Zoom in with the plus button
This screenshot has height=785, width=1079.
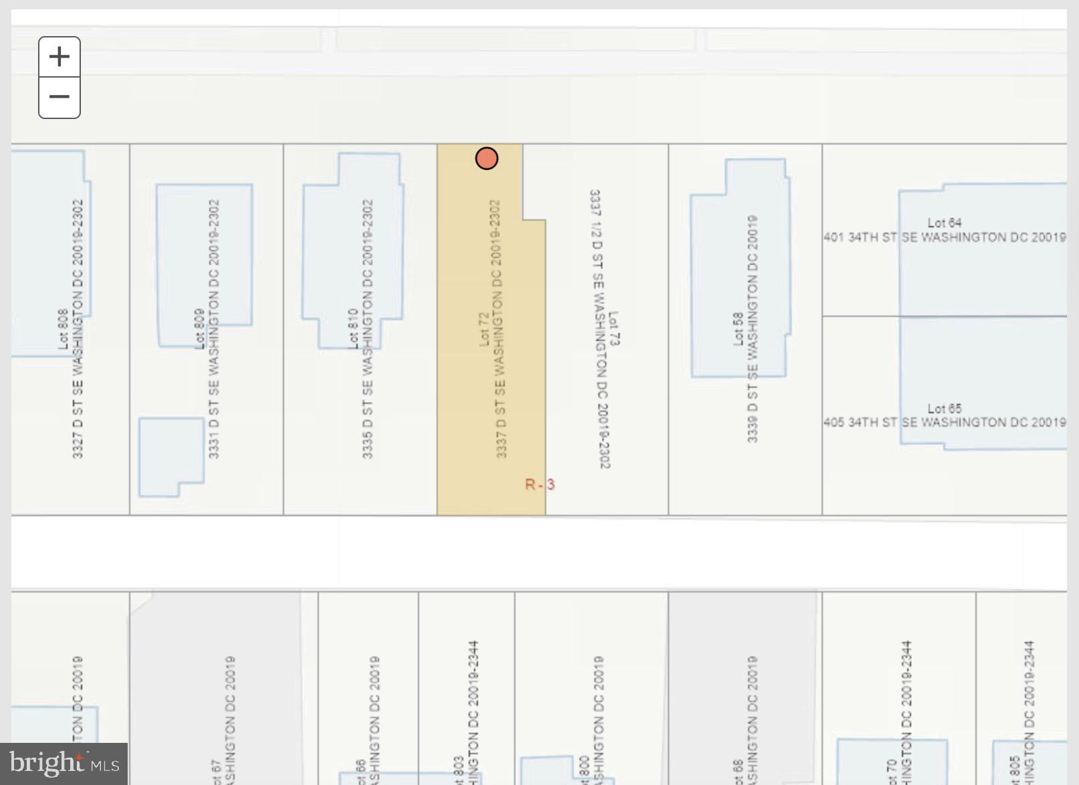coord(59,57)
